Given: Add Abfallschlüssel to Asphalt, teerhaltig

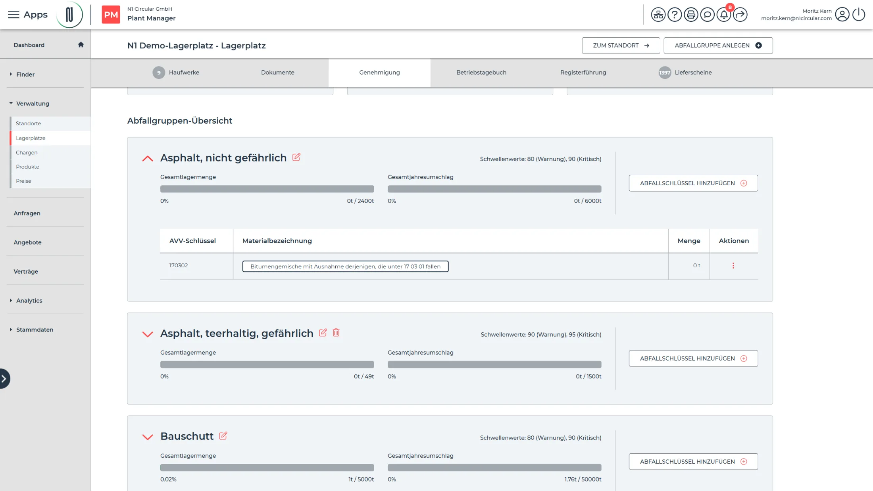Looking at the screenshot, I should click(693, 359).
